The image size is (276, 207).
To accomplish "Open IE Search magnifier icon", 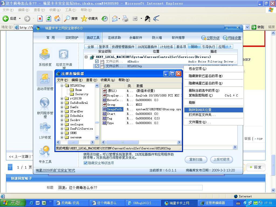I will (x=67, y=19).
